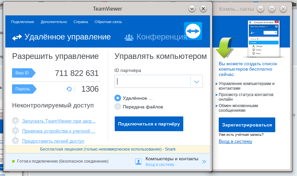Click Предоставить легкий доступ link
The image size is (297, 176).
(53, 141)
